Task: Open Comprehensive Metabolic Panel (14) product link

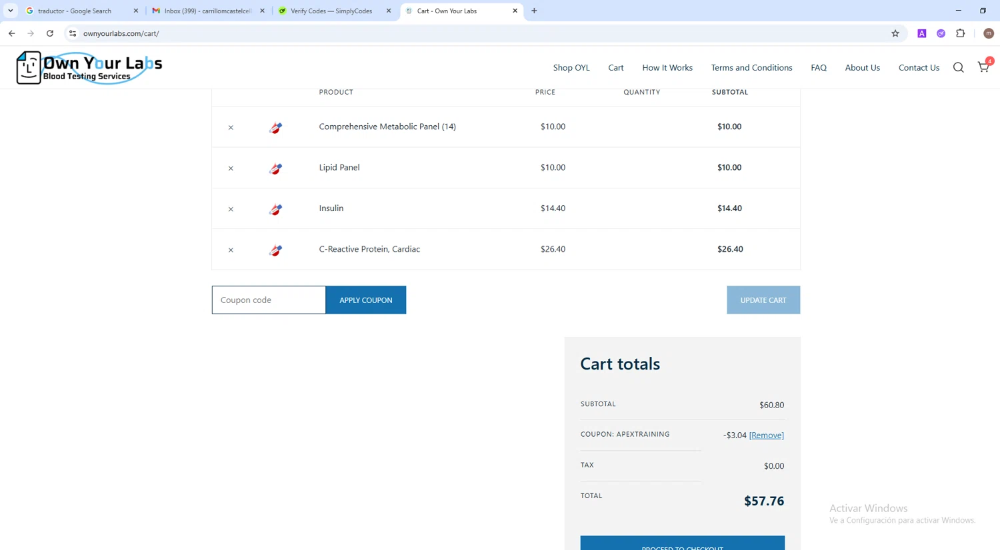Action: click(387, 127)
